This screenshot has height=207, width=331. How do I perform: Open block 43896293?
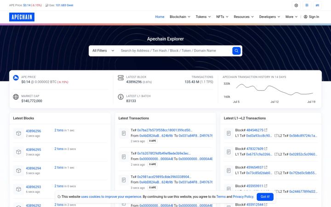[34, 187]
